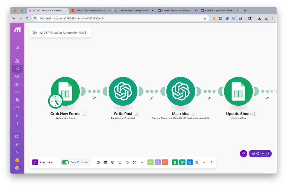Viewport: 287px width, 187px height.
Task: Reload the page in the browser
Action: 27,18
